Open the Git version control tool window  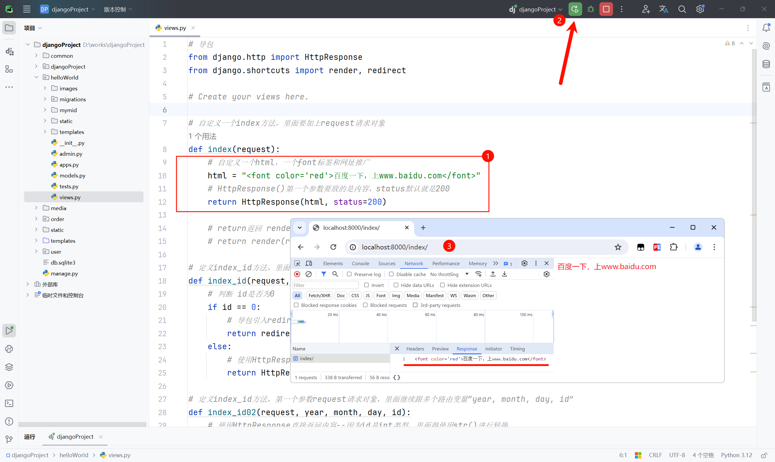coord(9,439)
